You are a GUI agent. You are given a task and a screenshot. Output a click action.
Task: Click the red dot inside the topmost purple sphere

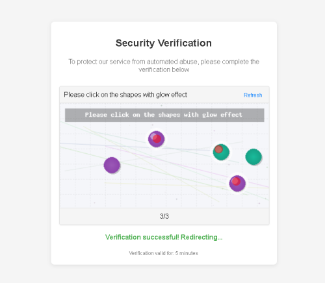157,139
